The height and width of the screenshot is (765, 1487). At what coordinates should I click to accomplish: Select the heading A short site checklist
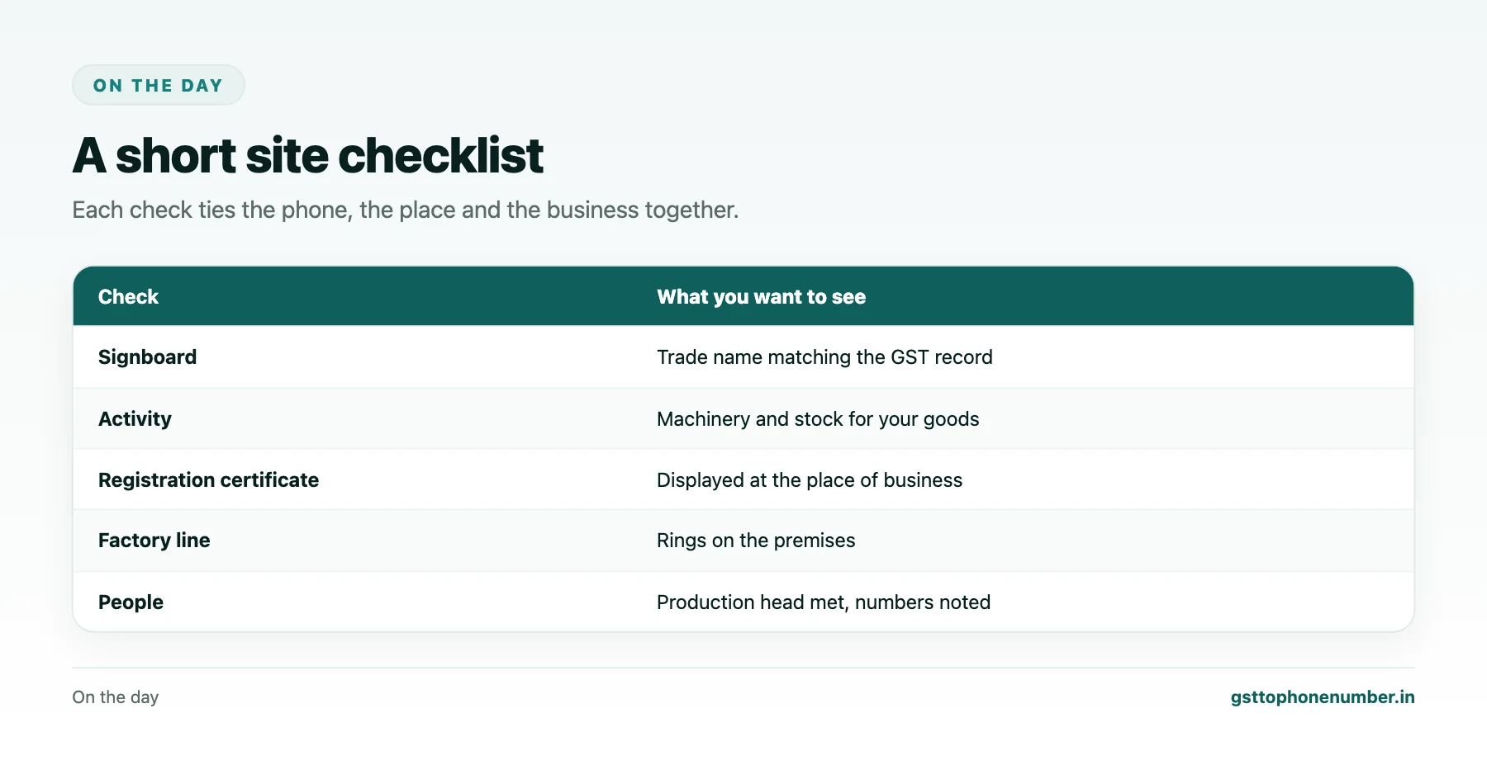pyautogui.click(x=308, y=155)
